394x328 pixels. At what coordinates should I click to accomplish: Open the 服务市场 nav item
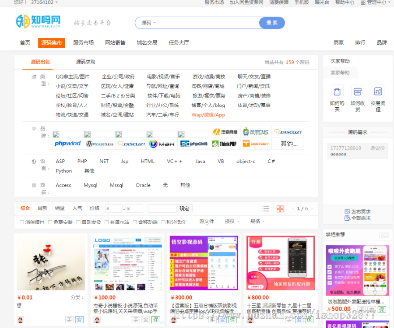[x=84, y=43]
